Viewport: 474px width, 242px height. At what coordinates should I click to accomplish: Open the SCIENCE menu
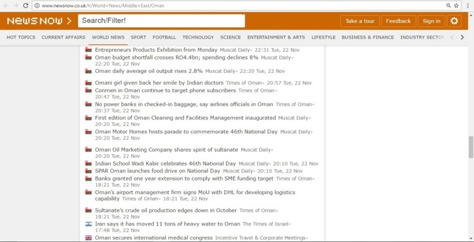pos(230,37)
